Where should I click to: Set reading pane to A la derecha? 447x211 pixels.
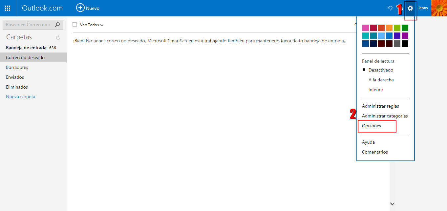tap(381, 80)
